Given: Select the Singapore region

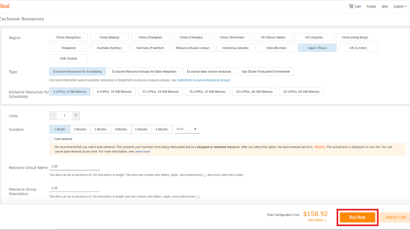Looking at the screenshot, I should pos(68,48).
